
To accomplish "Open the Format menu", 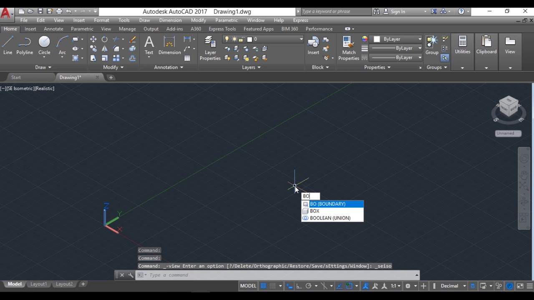I will (x=101, y=20).
